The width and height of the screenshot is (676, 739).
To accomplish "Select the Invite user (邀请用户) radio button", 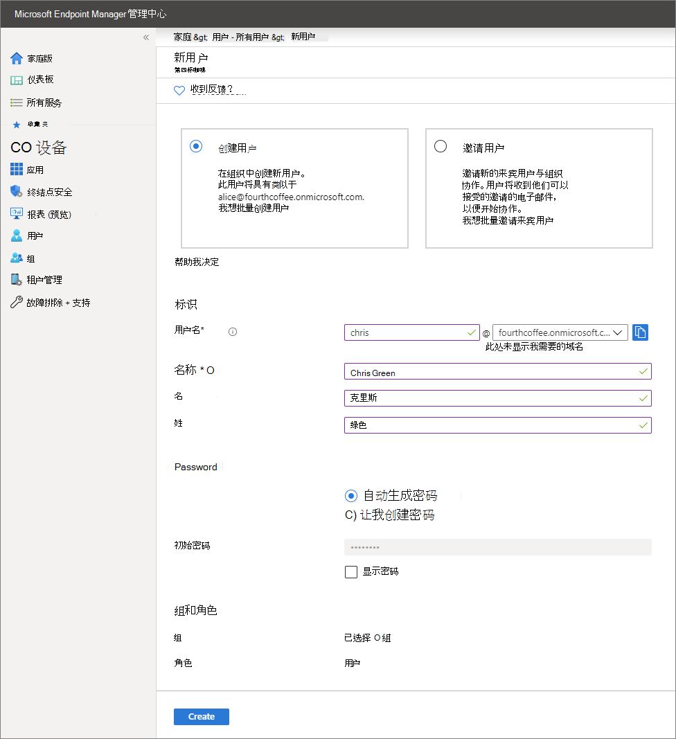I will (x=441, y=146).
